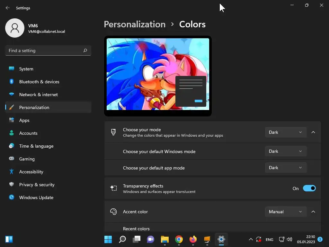Launch Firefox from taskbar

click(193, 239)
